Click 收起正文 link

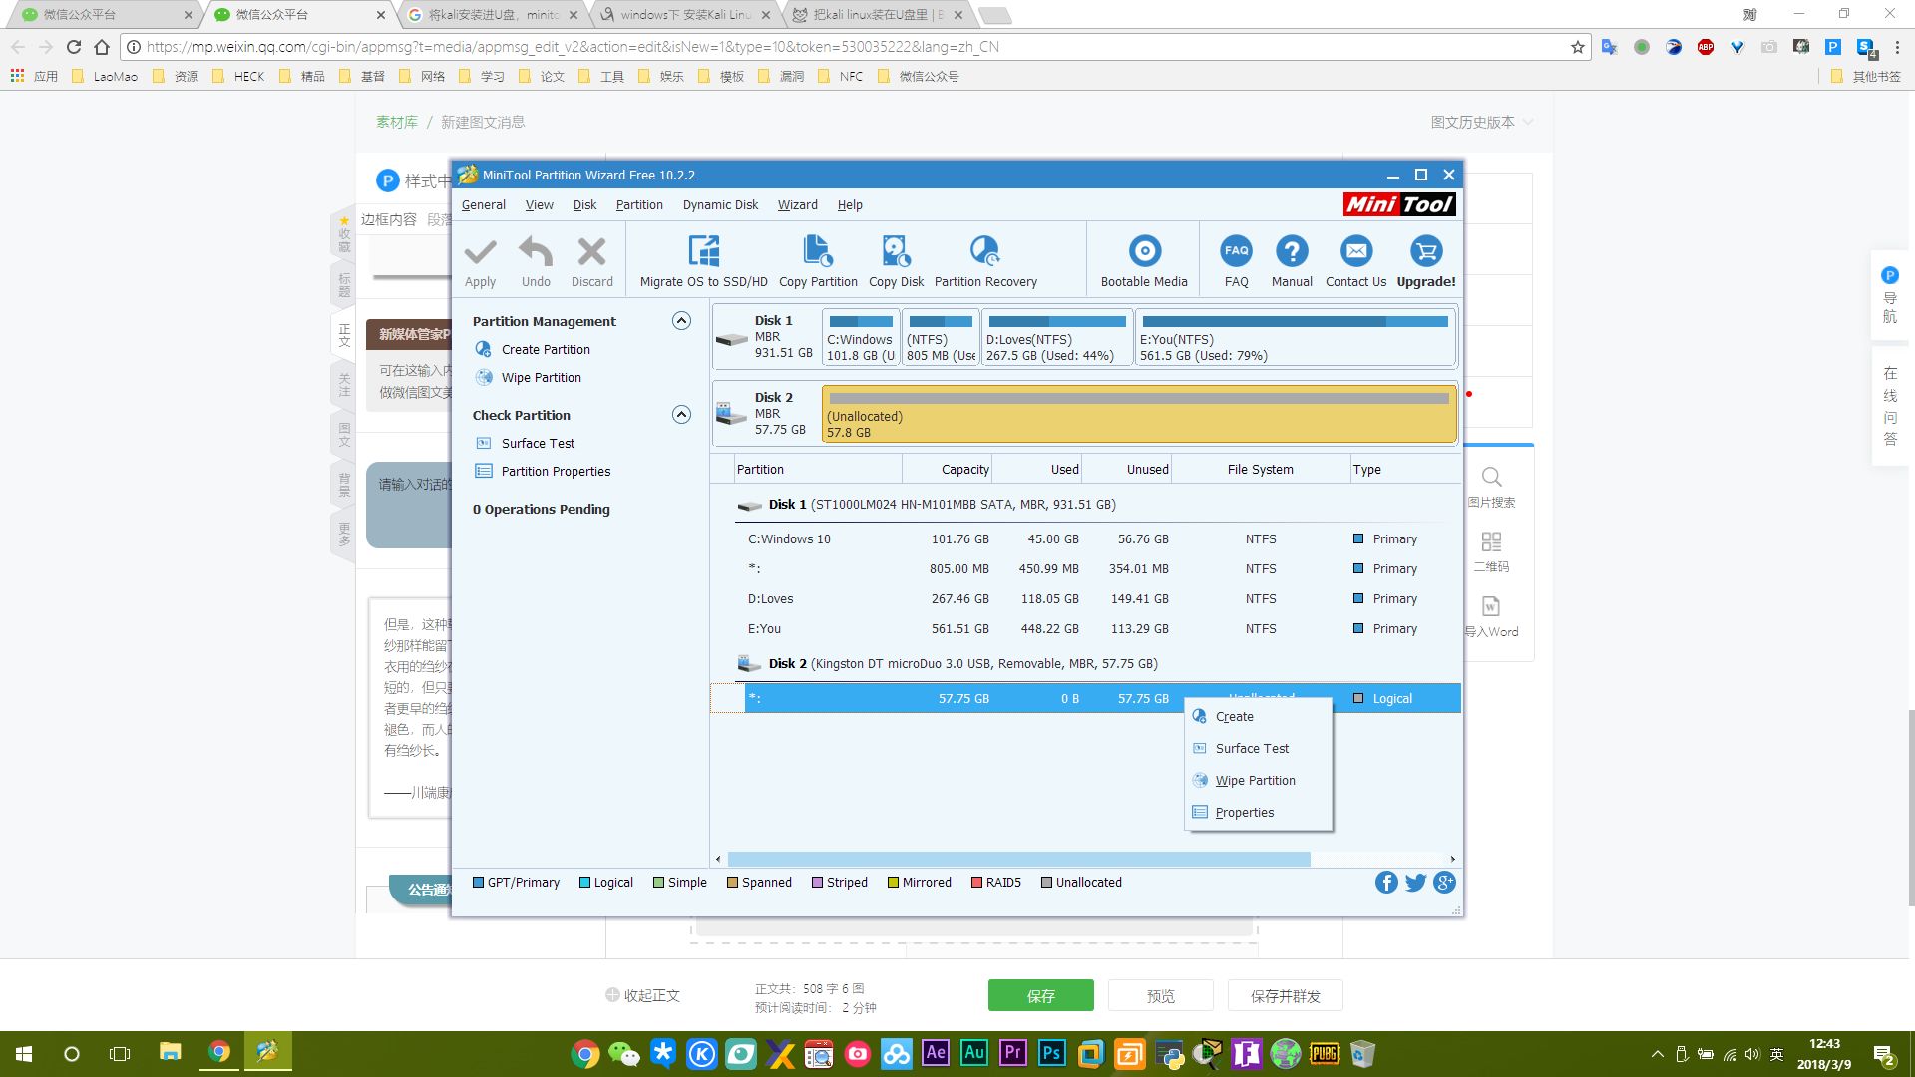(643, 995)
